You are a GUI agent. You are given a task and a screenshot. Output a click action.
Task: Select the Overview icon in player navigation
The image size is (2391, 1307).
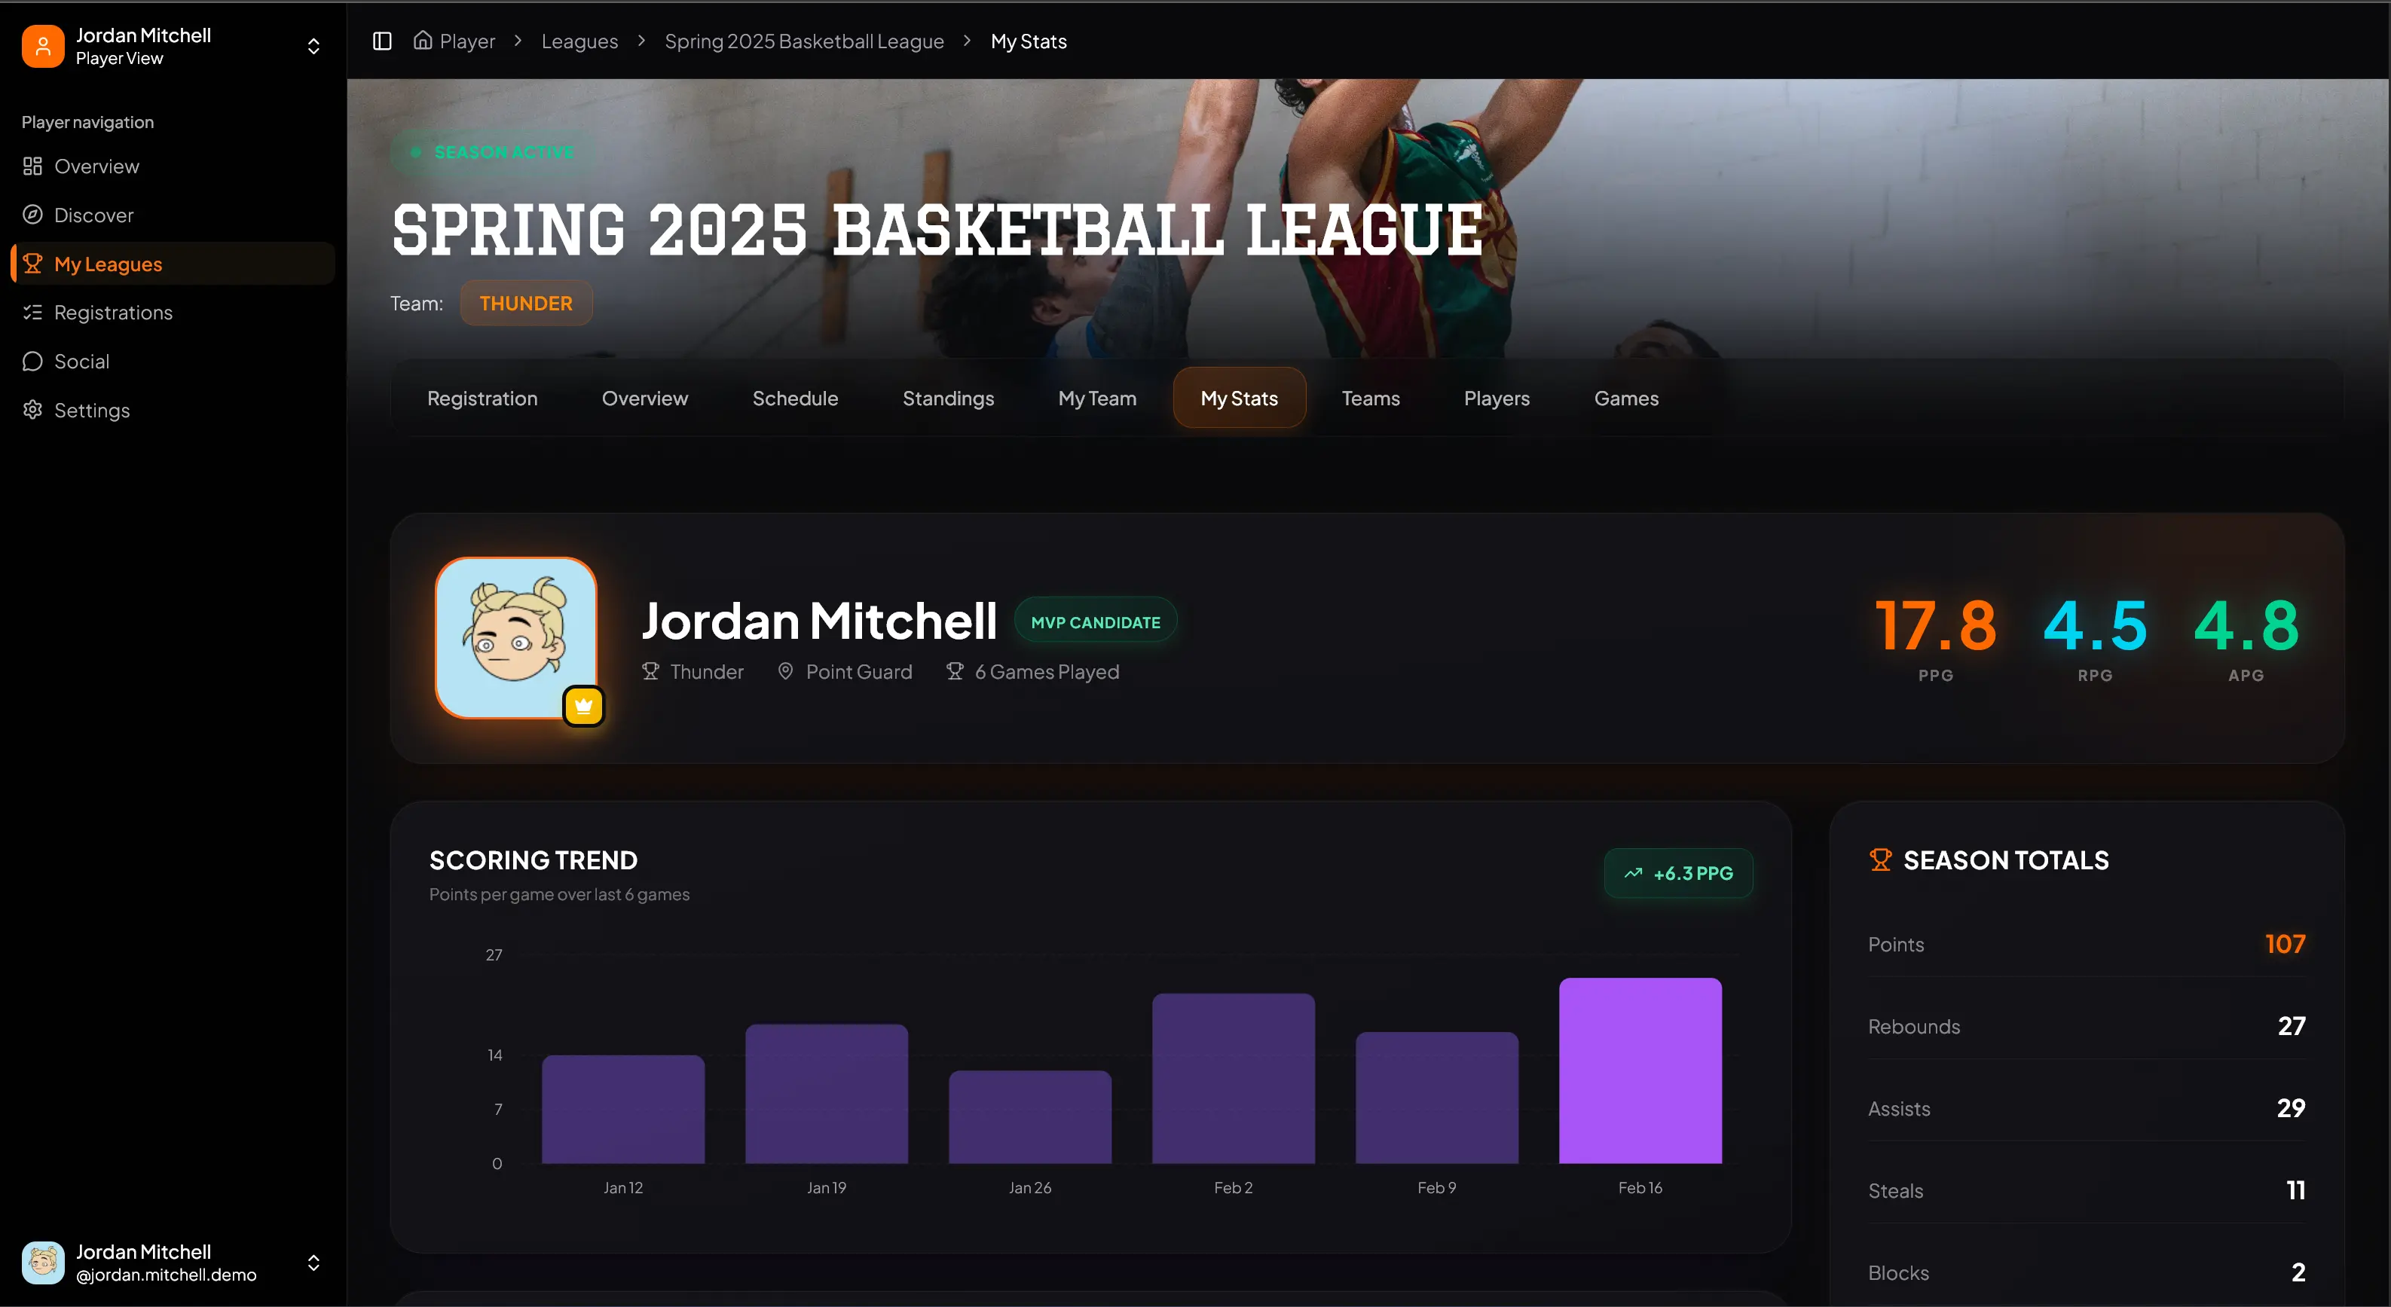coord(33,166)
